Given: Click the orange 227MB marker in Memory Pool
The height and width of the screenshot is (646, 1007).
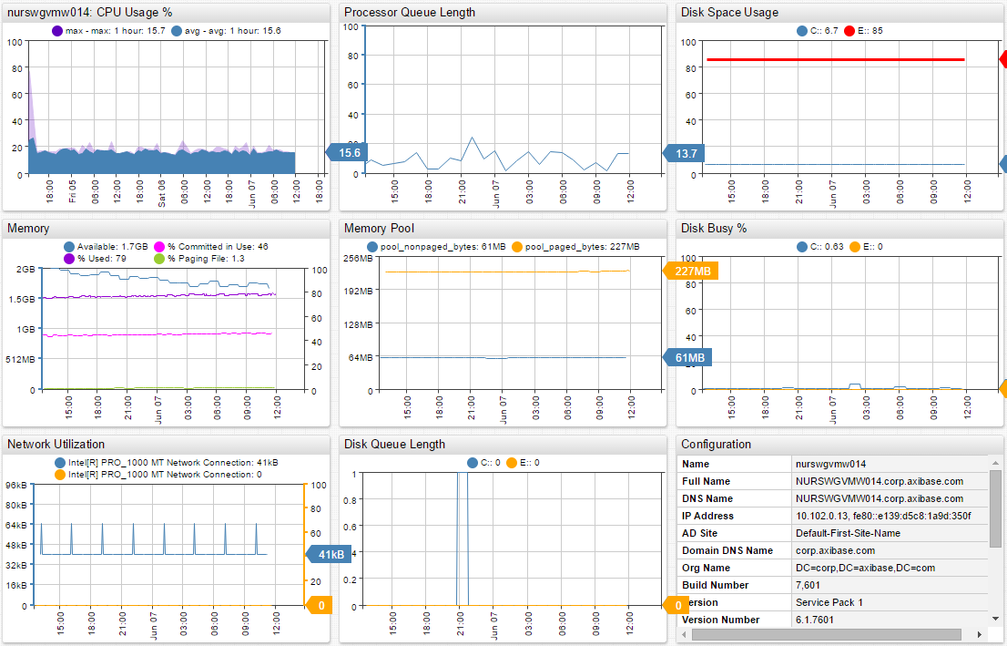Looking at the screenshot, I should [691, 271].
